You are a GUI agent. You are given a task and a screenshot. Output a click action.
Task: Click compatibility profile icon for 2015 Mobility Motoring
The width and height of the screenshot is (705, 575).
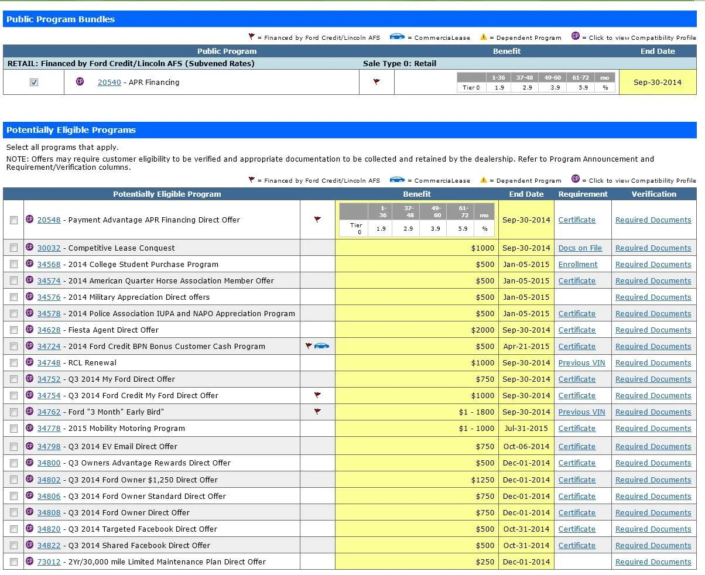pyautogui.click(x=30, y=427)
